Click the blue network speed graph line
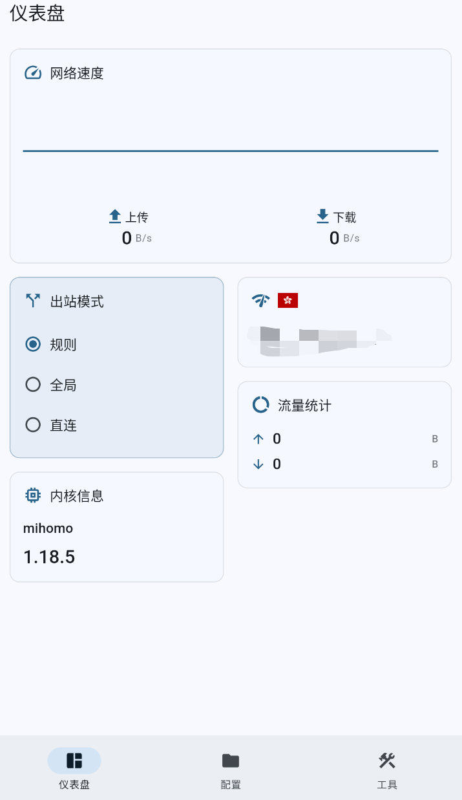Image resolution: width=462 pixels, height=800 pixels. point(231,151)
